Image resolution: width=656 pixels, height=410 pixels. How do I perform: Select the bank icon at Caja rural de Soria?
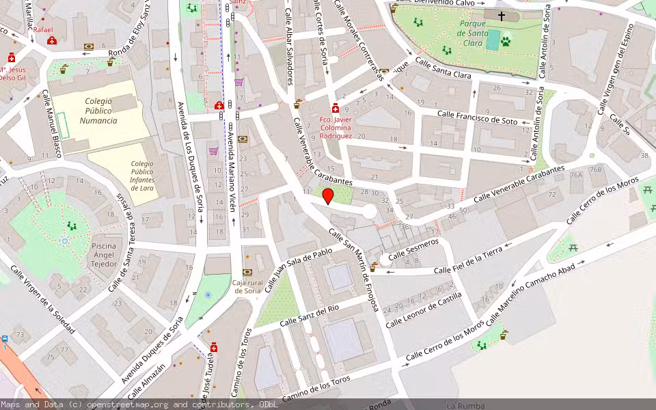point(246,273)
